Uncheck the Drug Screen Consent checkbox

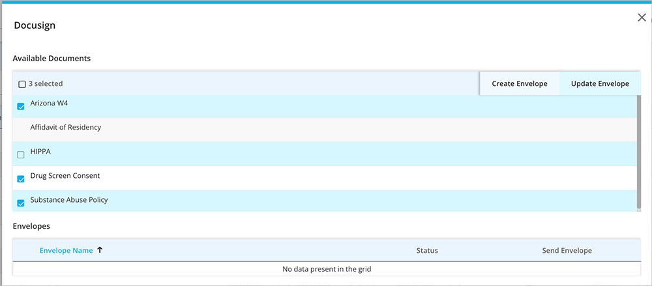coord(20,179)
